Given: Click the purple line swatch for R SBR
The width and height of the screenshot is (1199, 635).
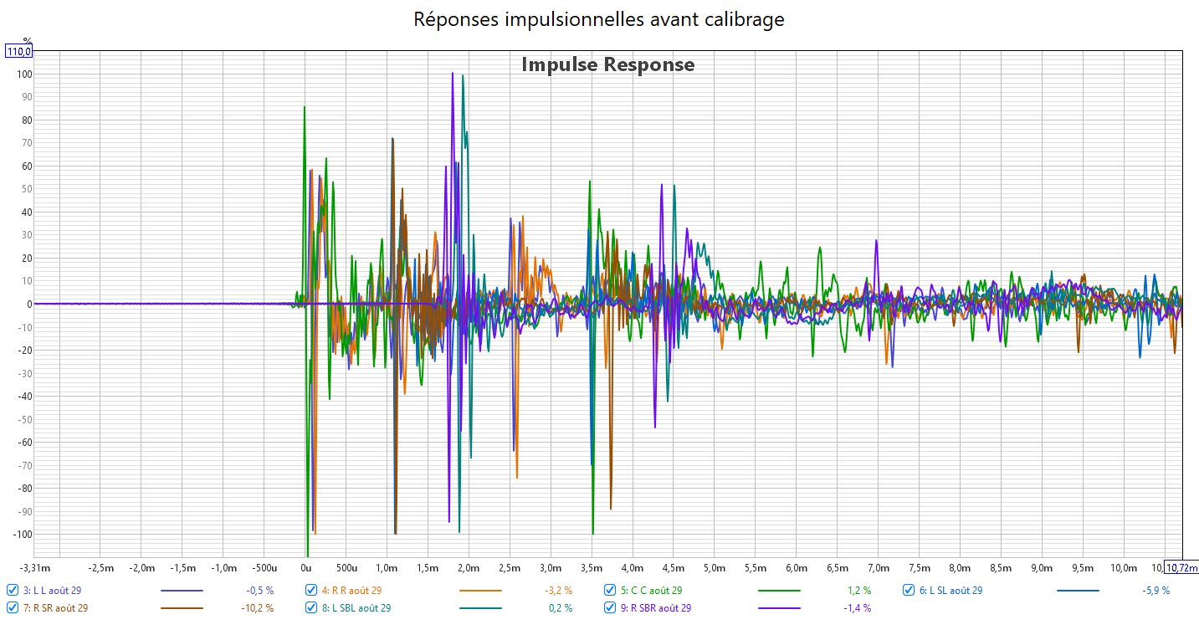Looking at the screenshot, I should tap(779, 608).
